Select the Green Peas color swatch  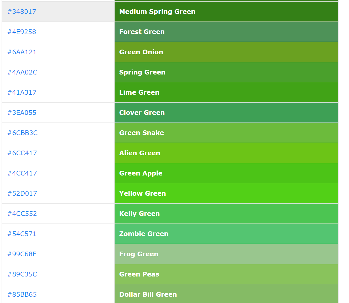pyautogui.click(x=226, y=274)
